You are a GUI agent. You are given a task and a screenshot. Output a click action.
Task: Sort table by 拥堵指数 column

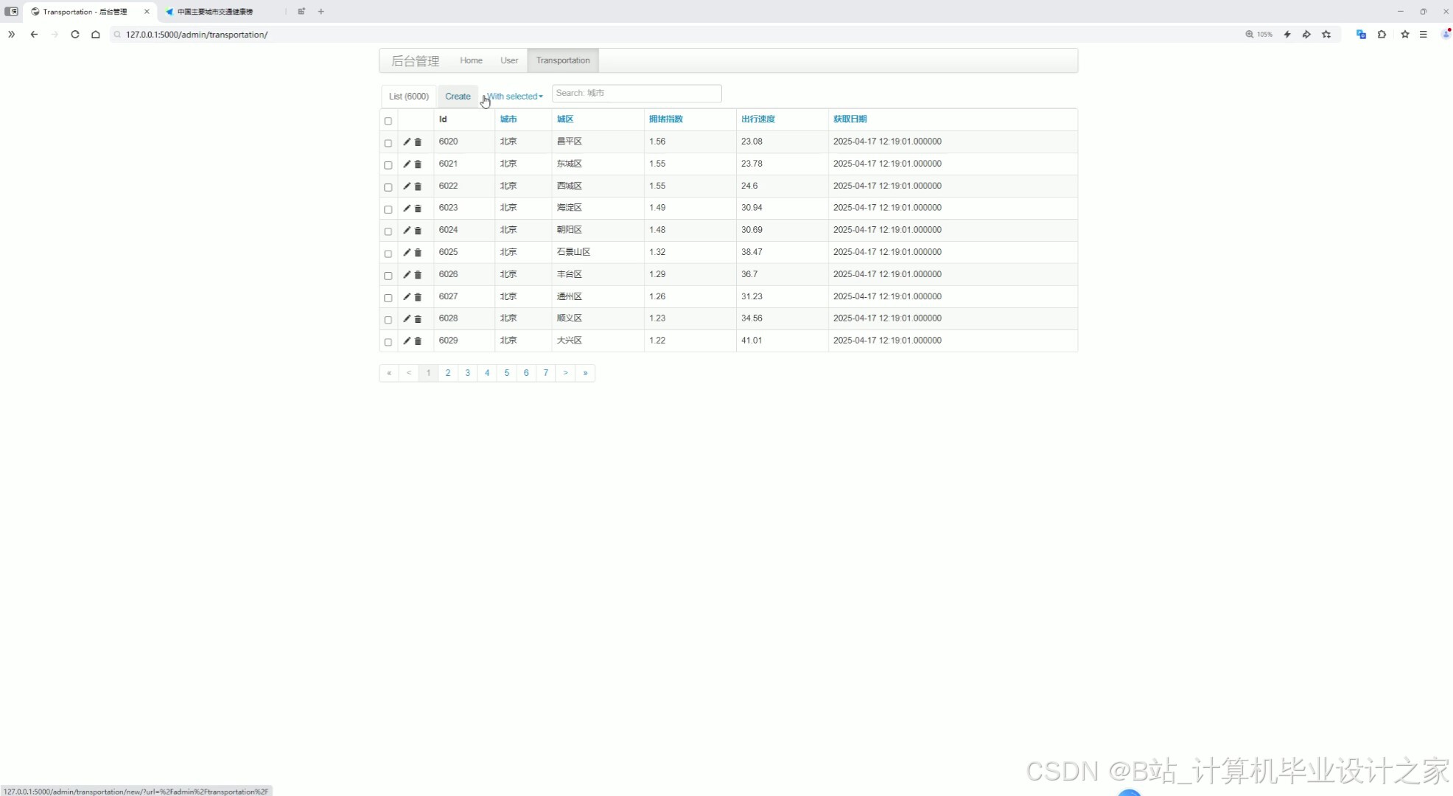666,119
